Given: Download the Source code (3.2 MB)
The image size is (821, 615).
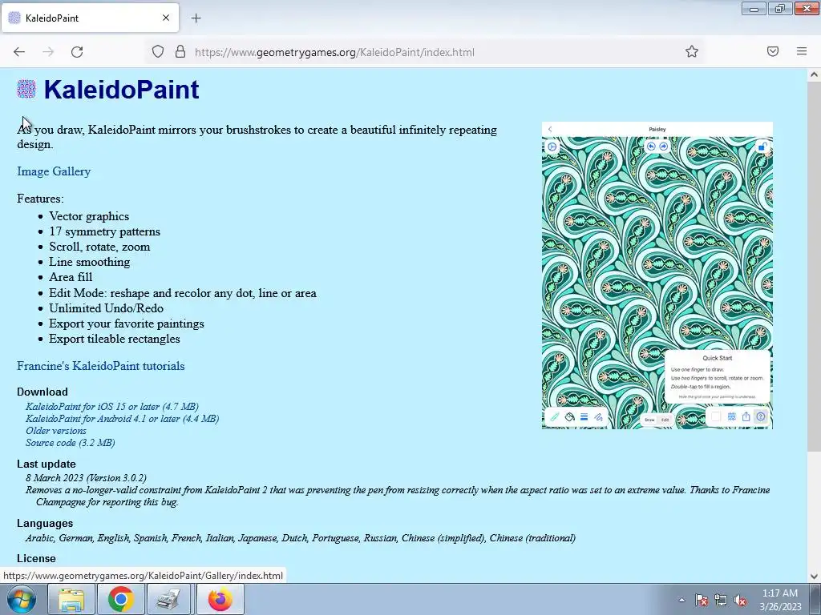Looking at the screenshot, I should point(71,442).
